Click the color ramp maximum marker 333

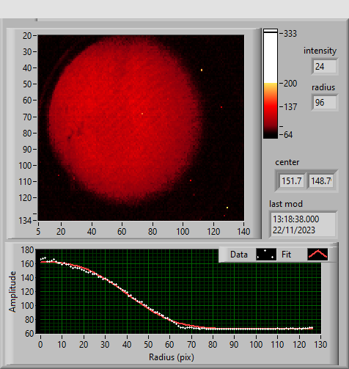pos(290,34)
